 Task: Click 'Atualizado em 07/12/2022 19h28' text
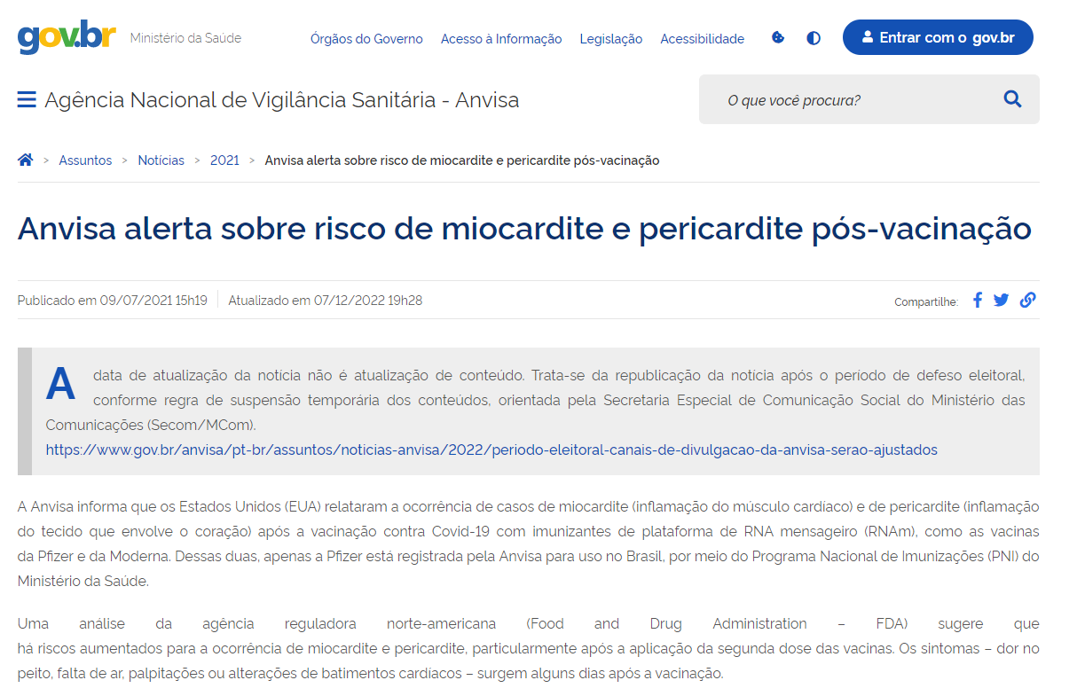[325, 301]
